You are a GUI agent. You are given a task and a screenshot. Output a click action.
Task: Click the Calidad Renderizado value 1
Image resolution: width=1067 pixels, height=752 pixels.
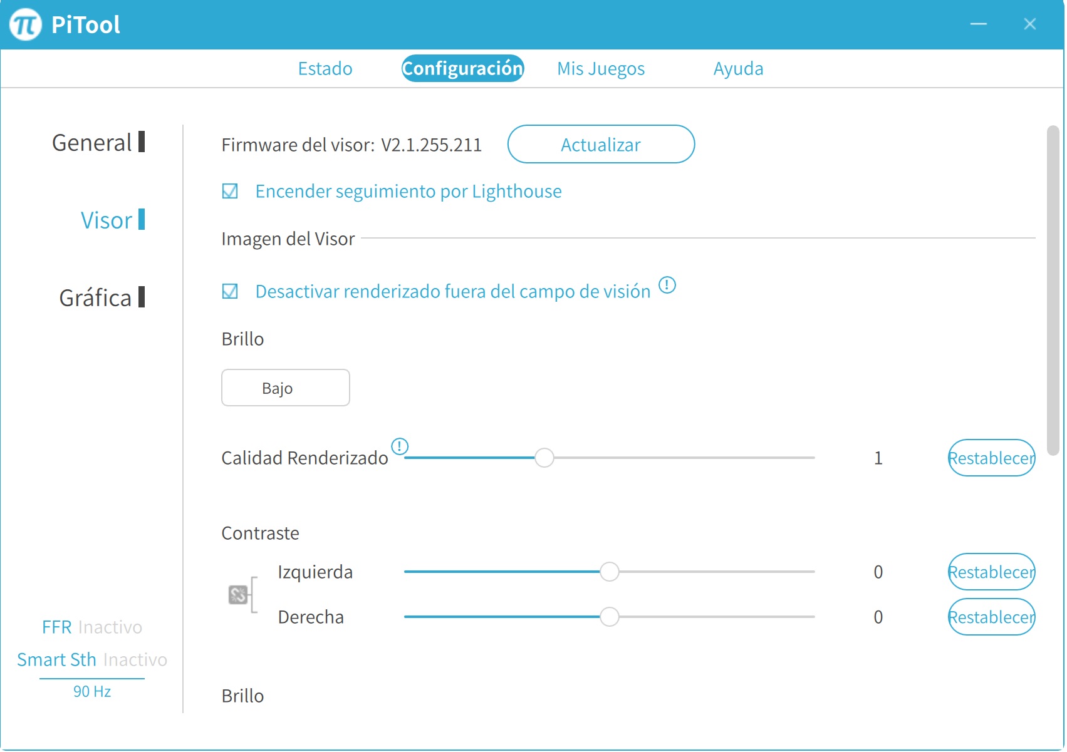(x=878, y=458)
